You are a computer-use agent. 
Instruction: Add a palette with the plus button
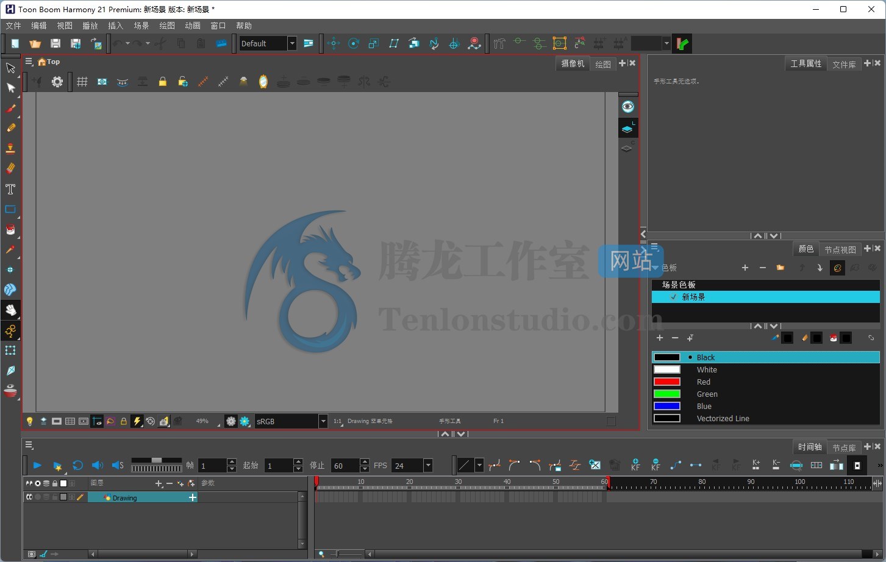[x=745, y=268]
